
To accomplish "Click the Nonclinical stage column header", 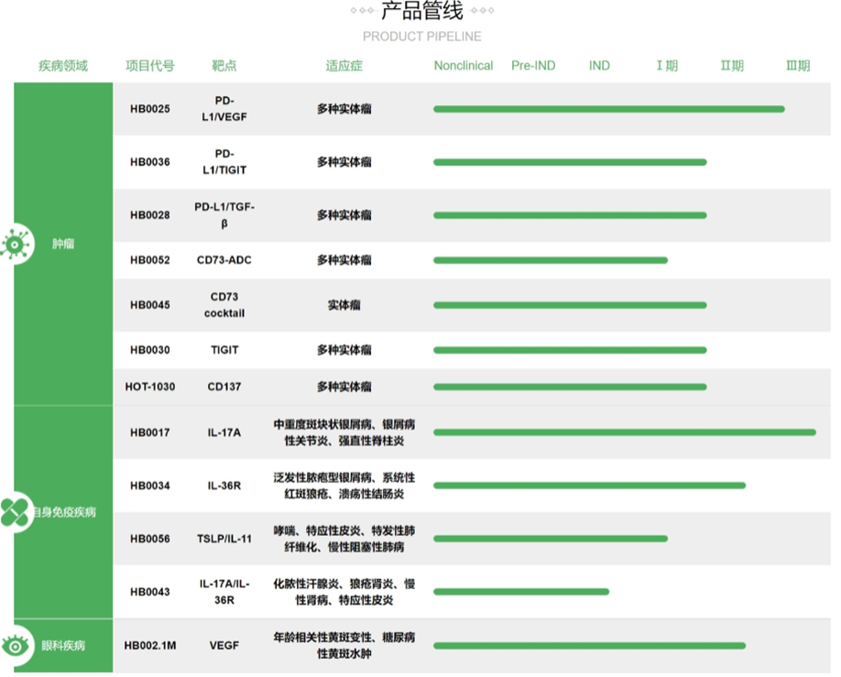I will click(464, 66).
